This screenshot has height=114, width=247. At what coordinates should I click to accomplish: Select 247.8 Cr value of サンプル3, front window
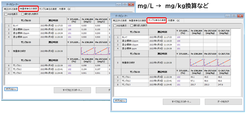(x=224, y=85)
